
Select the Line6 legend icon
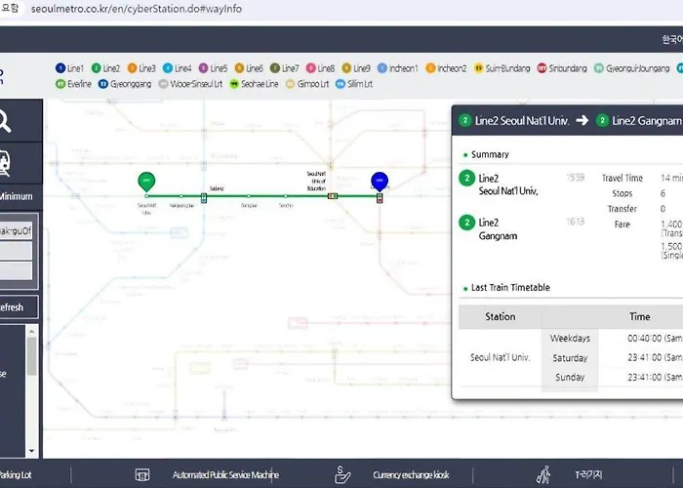(x=239, y=68)
